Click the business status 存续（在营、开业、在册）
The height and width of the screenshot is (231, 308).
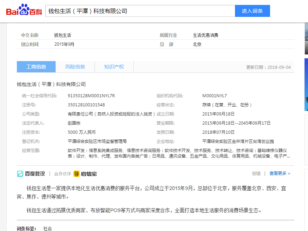(227, 105)
